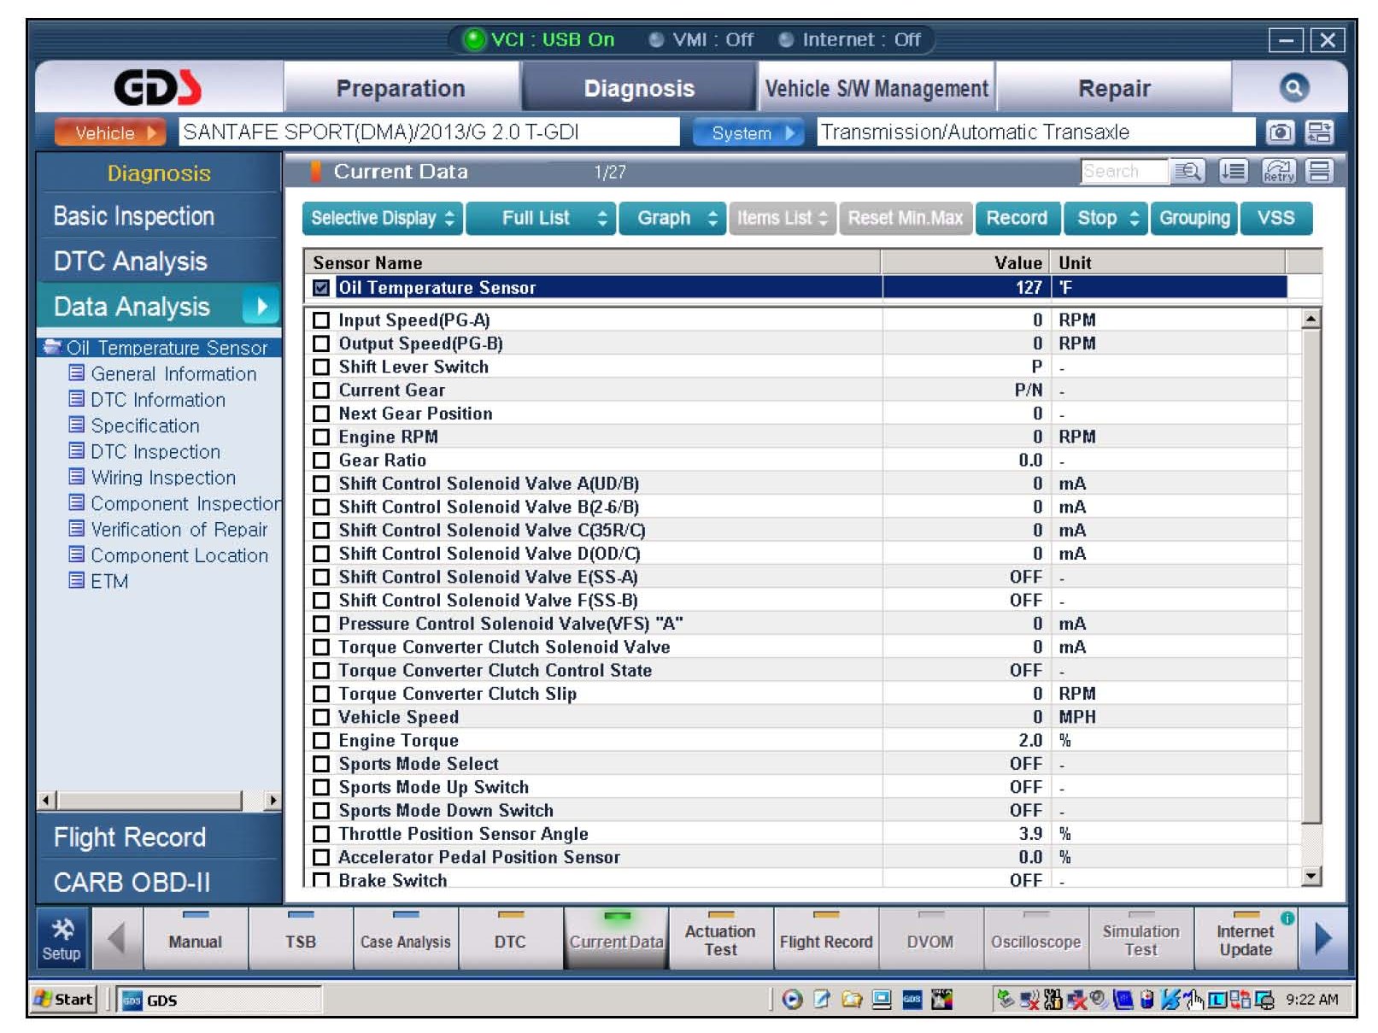Click the right arrow next to Data Analysis
The width and height of the screenshot is (1378, 1033).
pos(261,306)
